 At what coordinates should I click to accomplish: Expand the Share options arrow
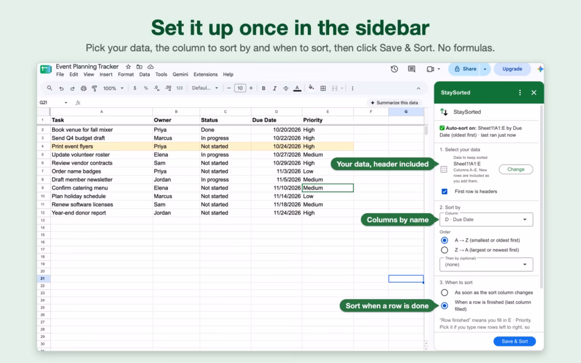[x=485, y=69]
